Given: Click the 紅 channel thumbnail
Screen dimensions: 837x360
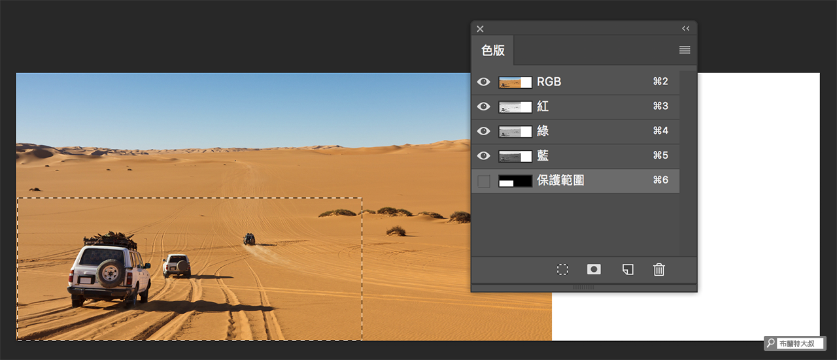Looking at the screenshot, I should [515, 107].
